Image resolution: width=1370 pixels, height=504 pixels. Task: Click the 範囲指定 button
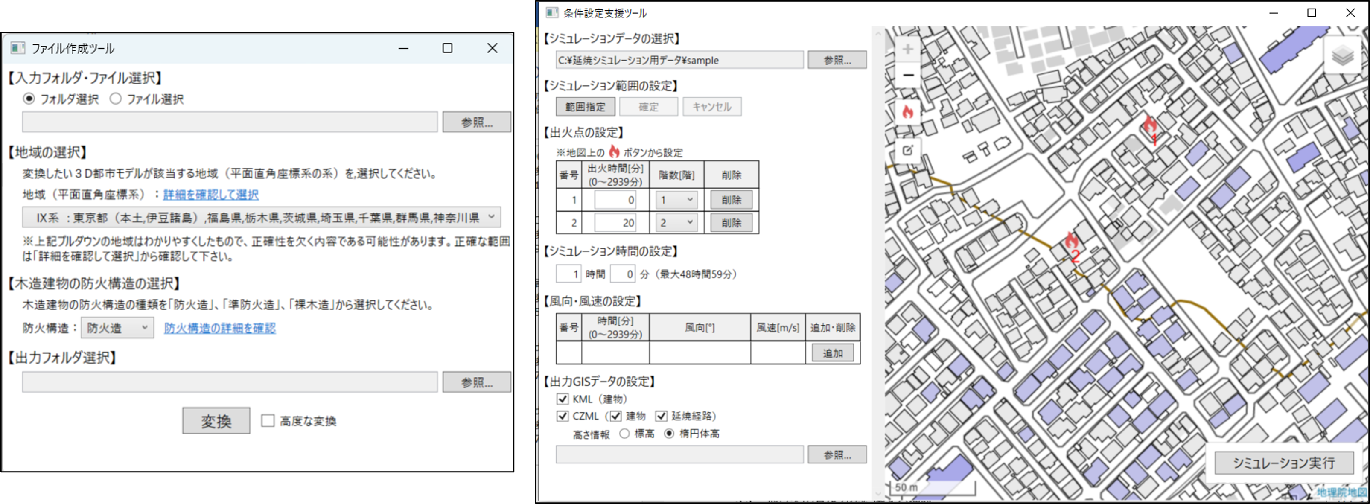pyautogui.click(x=585, y=107)
